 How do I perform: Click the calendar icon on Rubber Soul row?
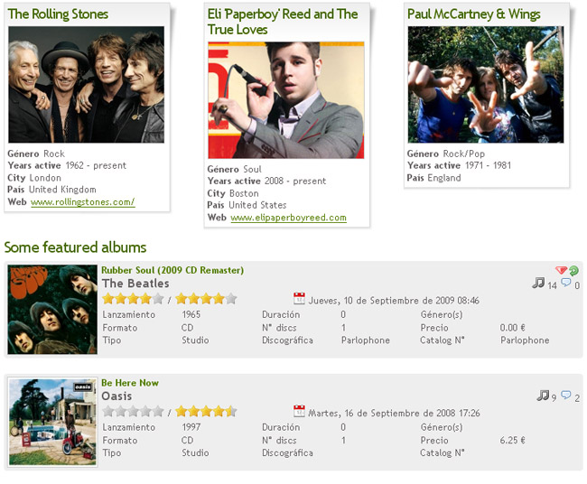(300, 299)
